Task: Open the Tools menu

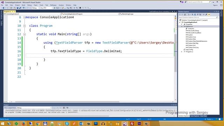Action: 41,5
